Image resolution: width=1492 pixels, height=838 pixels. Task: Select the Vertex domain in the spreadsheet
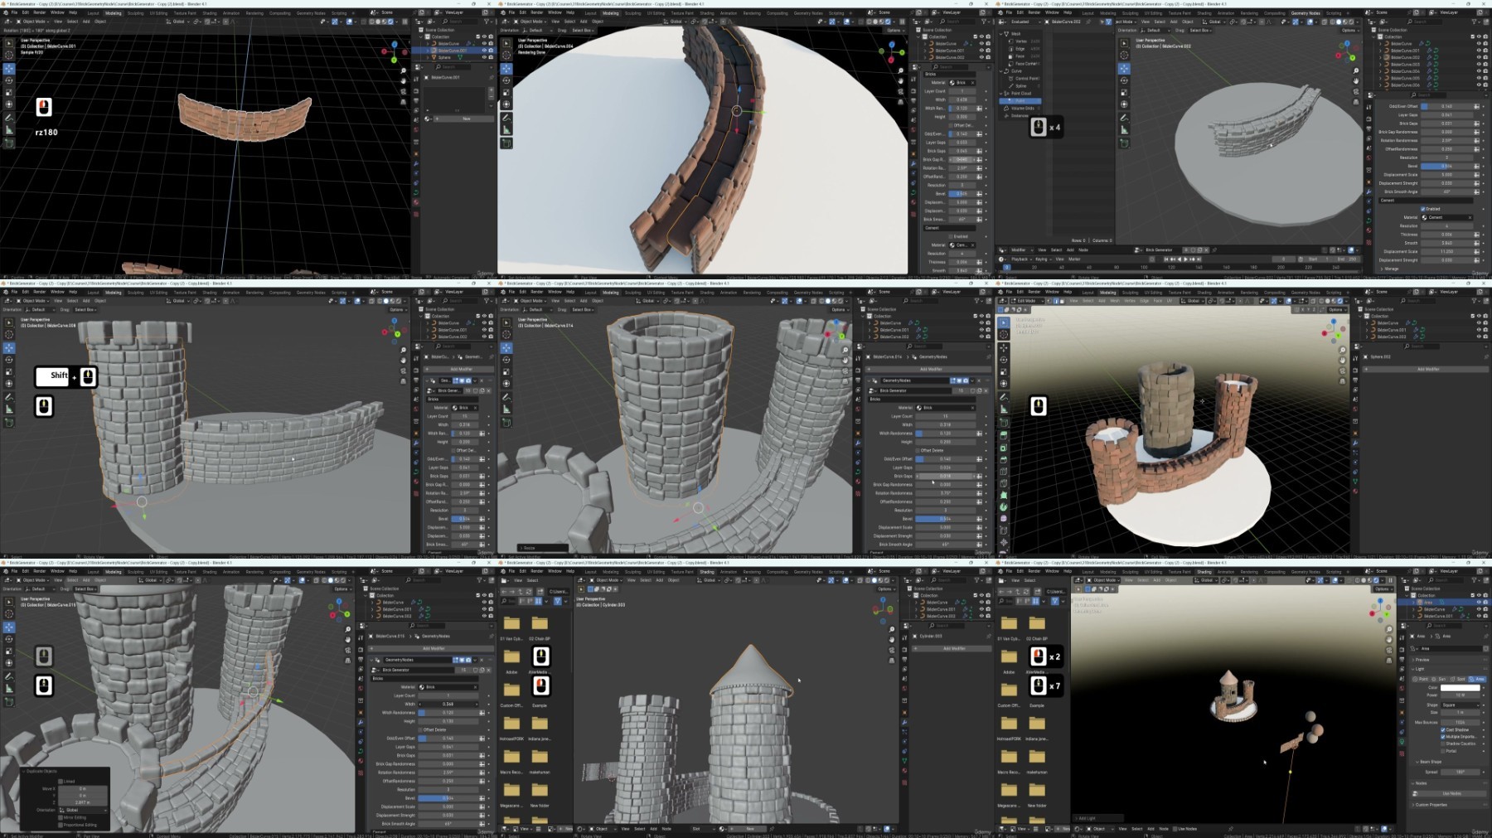point(1021,41)
